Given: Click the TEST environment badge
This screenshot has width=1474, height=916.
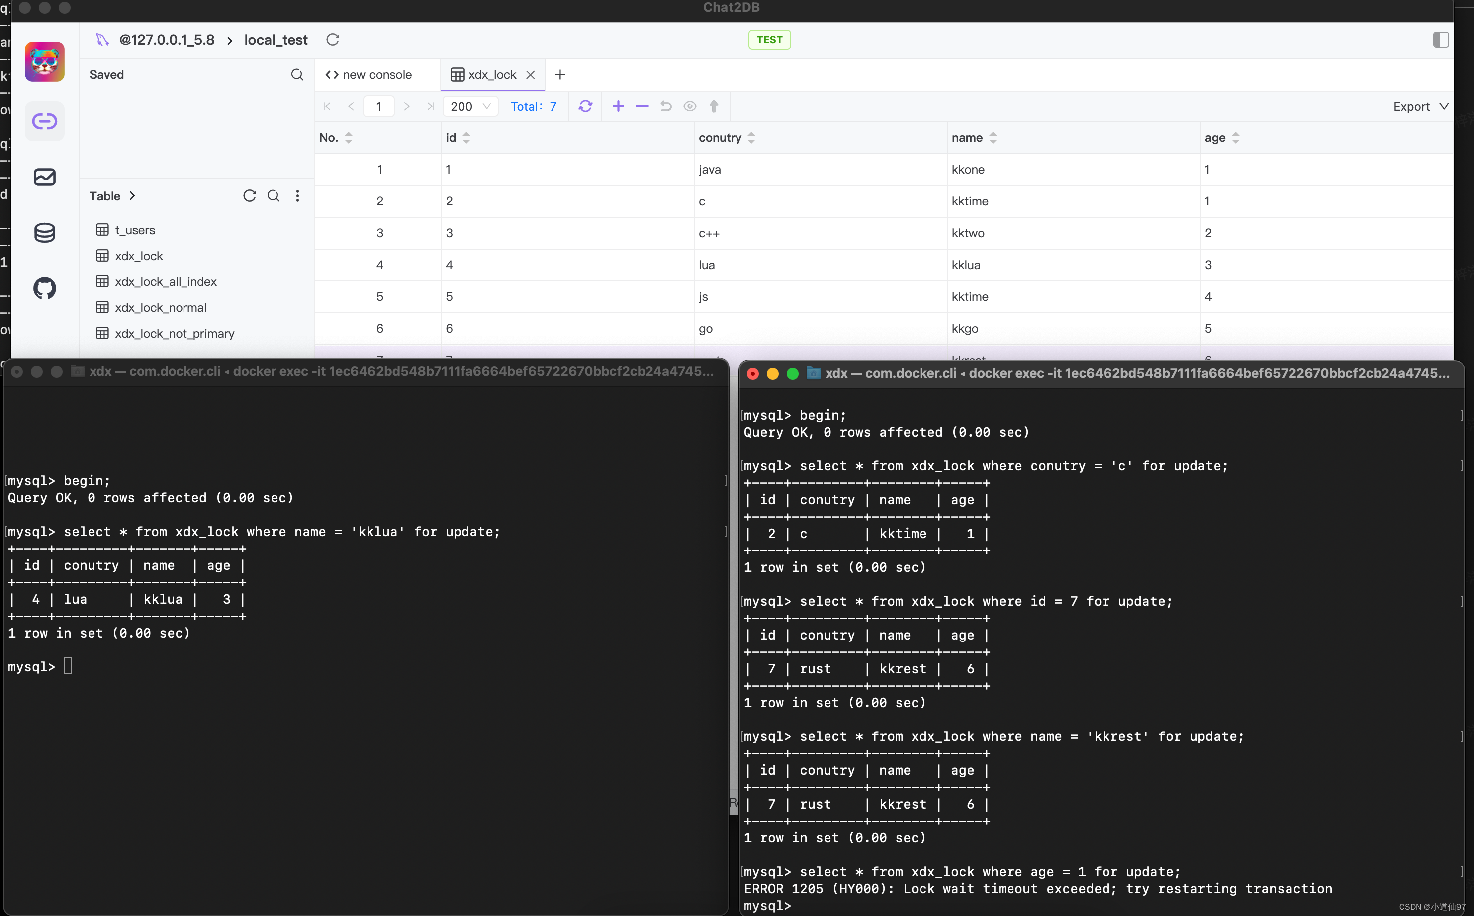Looking at the screenshot, I should coord(769,40).
